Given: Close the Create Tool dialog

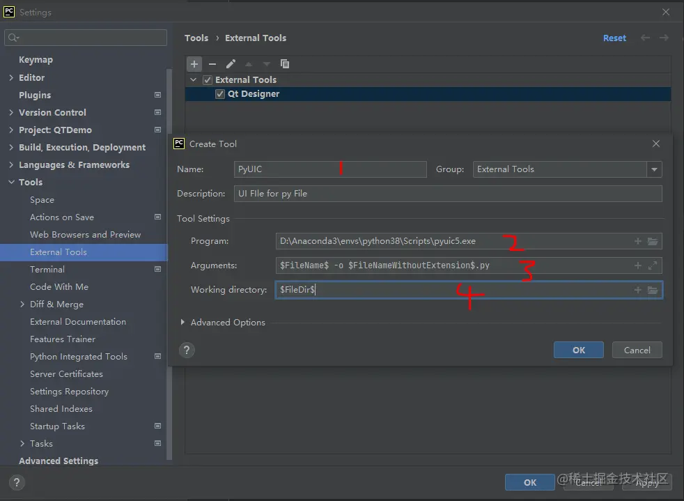Looking at the screenshot, I should [655, 144].
